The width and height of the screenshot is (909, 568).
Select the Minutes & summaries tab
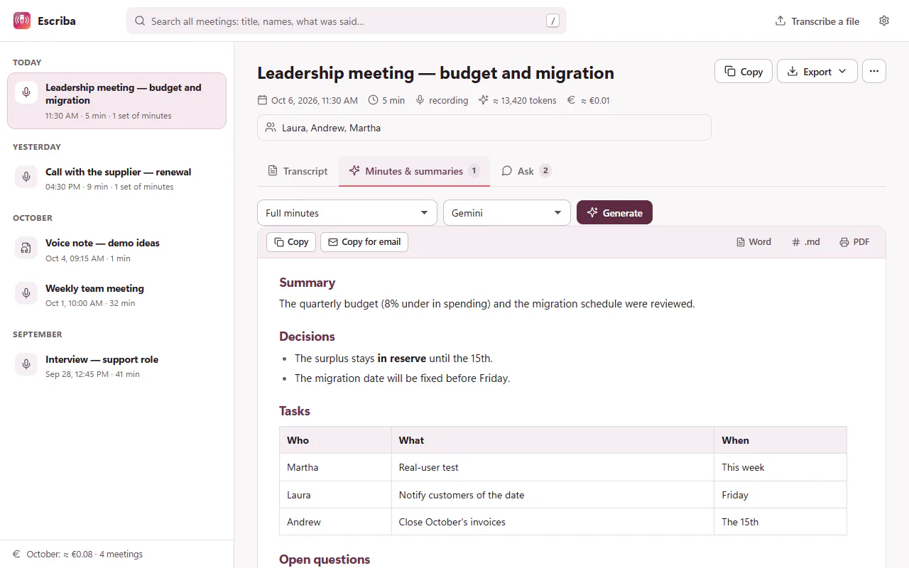(414, 171)
